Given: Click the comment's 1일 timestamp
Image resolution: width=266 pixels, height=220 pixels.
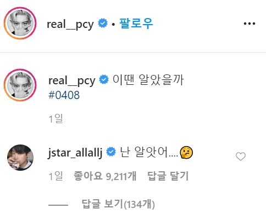Looking at the screenshot, I should tap(56, 176).
